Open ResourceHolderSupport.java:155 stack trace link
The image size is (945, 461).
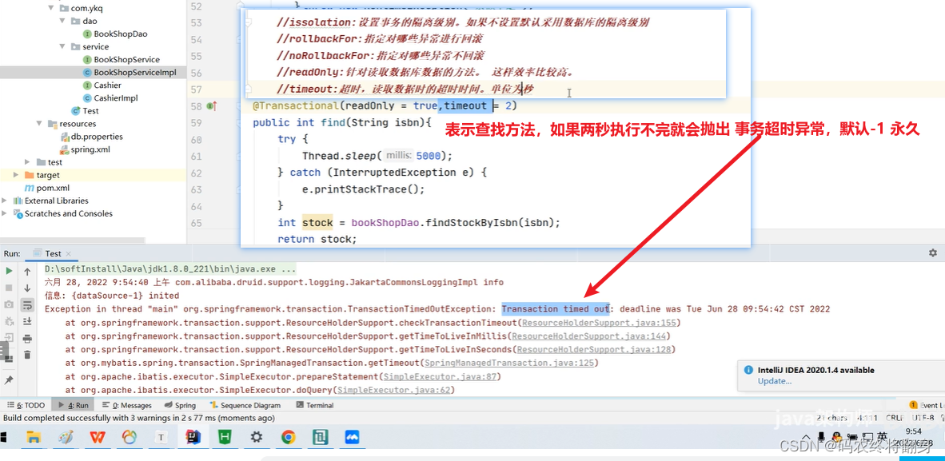[x=600, y=324]
